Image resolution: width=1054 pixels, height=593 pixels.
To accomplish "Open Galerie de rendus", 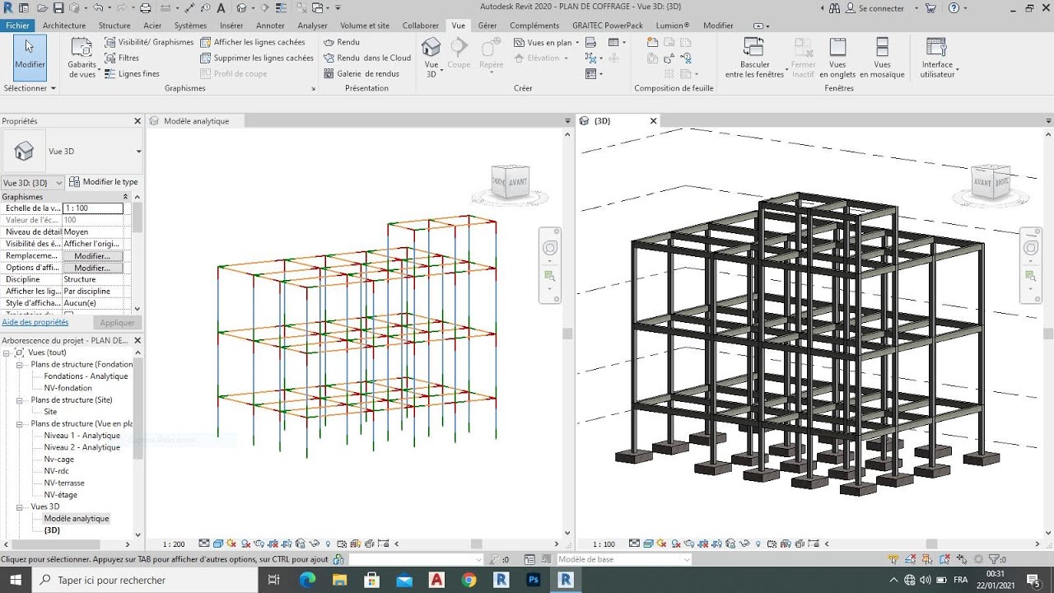I will point(361,73).
